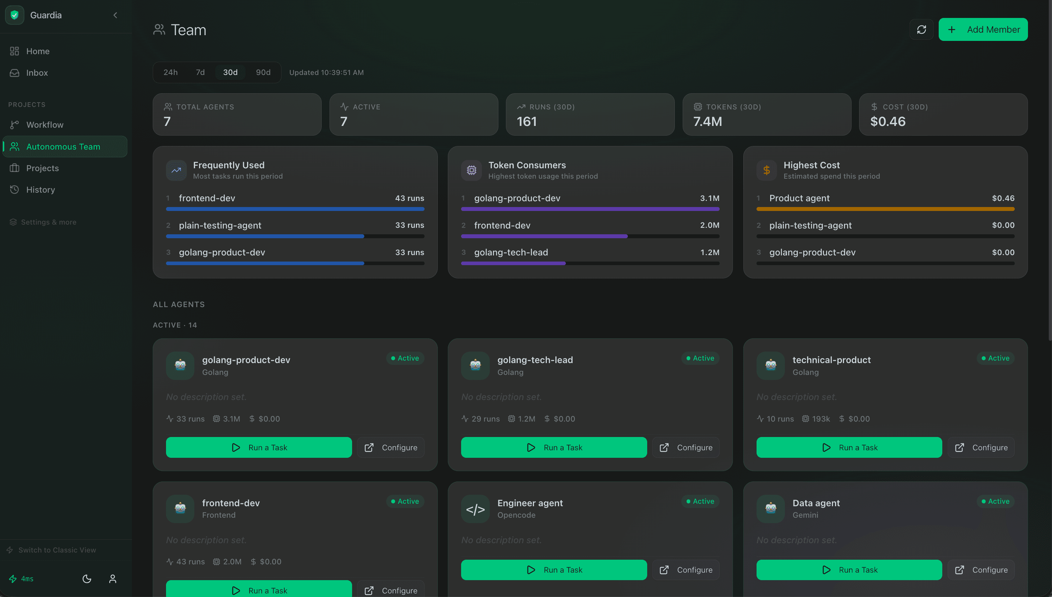Select the 90d time range
This screenshot has height=597, width=1052.
(263, 72)
